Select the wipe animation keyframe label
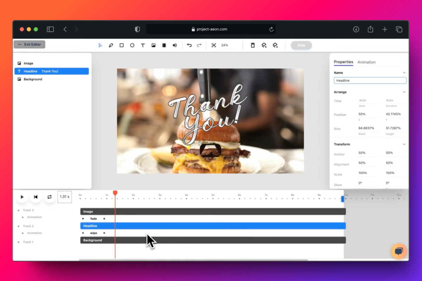This screenshot has height=281, width=422. click(94, 233)
